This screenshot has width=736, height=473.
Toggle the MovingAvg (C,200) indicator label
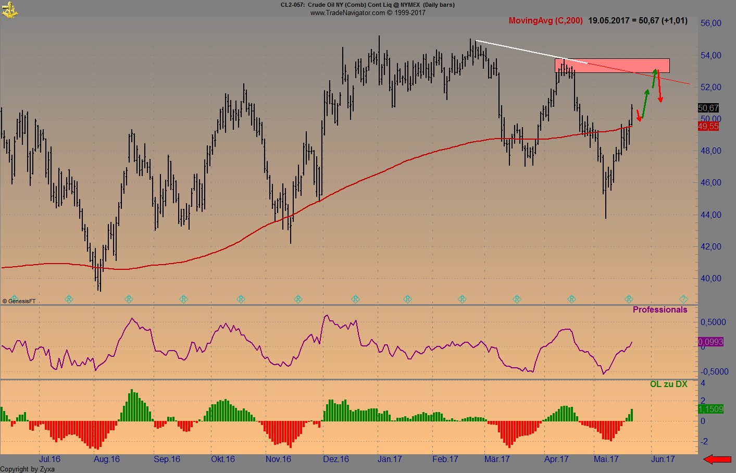pos(545,21)
